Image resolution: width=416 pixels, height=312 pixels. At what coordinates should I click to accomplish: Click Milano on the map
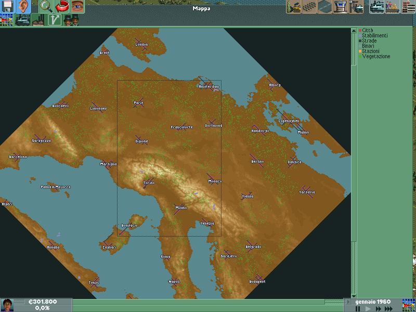[181, 207]
